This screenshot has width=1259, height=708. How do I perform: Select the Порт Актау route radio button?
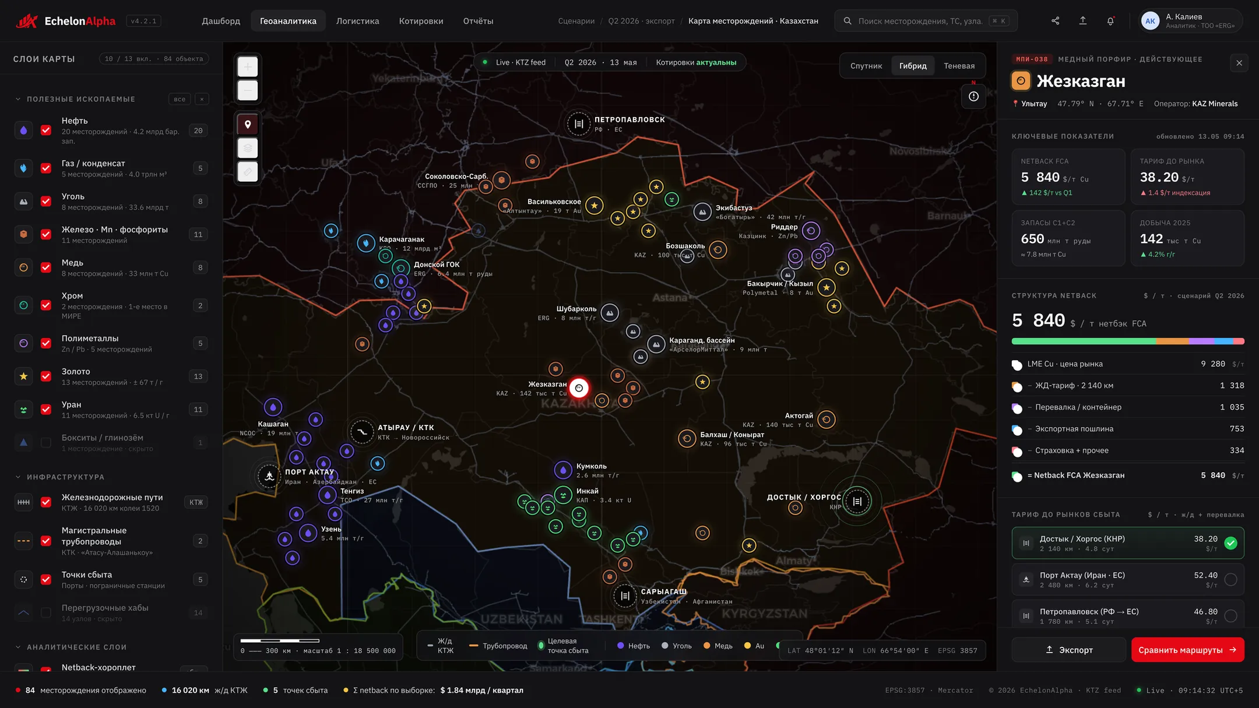click(x=1230, y=579)
